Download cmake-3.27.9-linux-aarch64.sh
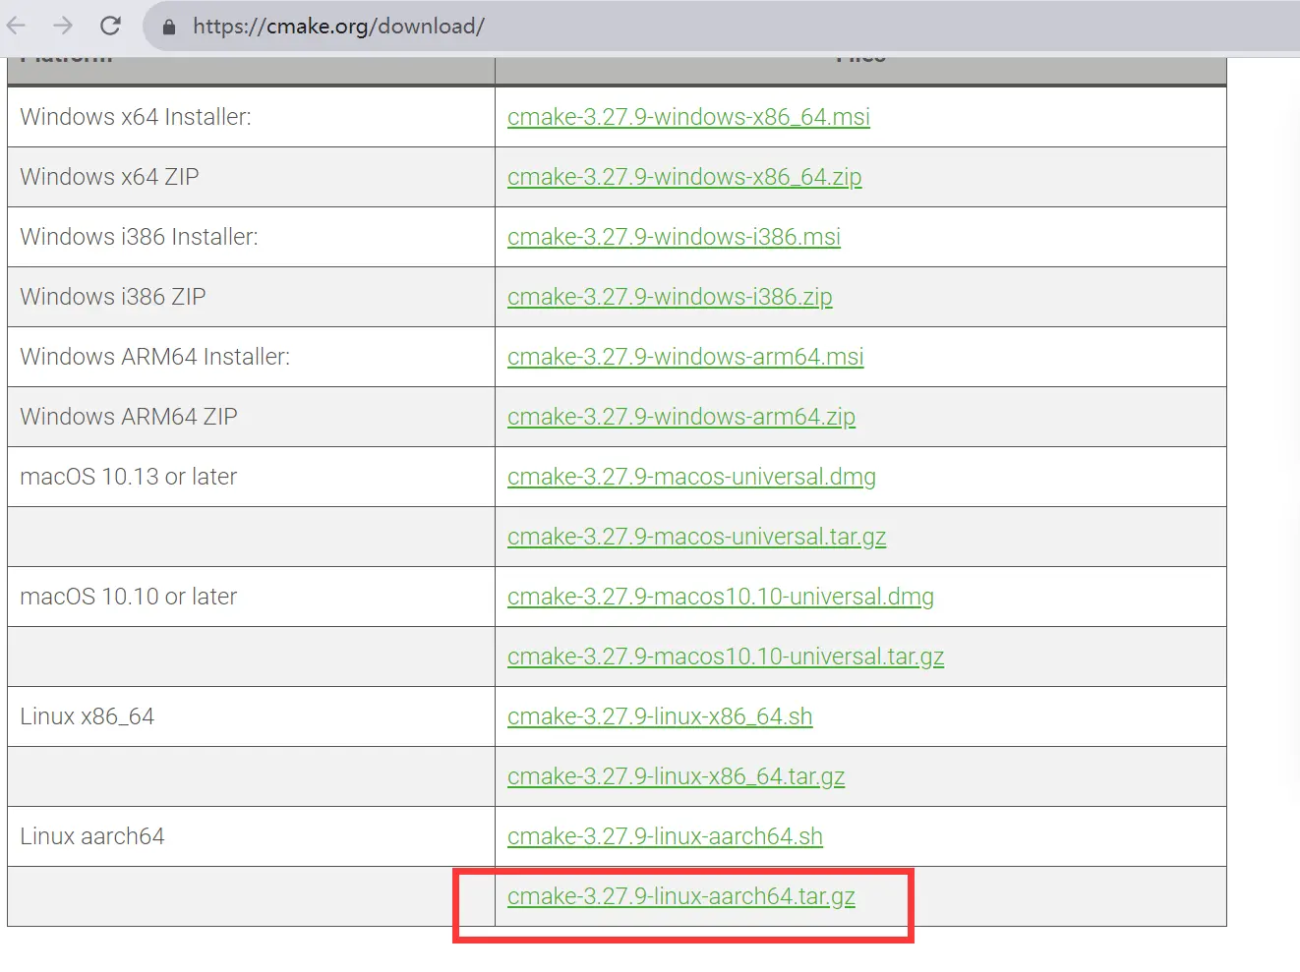Viewport: 1300px width, 972px height. (x=665, y=836)
